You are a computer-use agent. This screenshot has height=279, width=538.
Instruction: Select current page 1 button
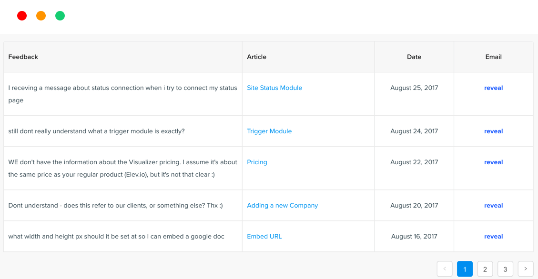(x=465, y=269)
